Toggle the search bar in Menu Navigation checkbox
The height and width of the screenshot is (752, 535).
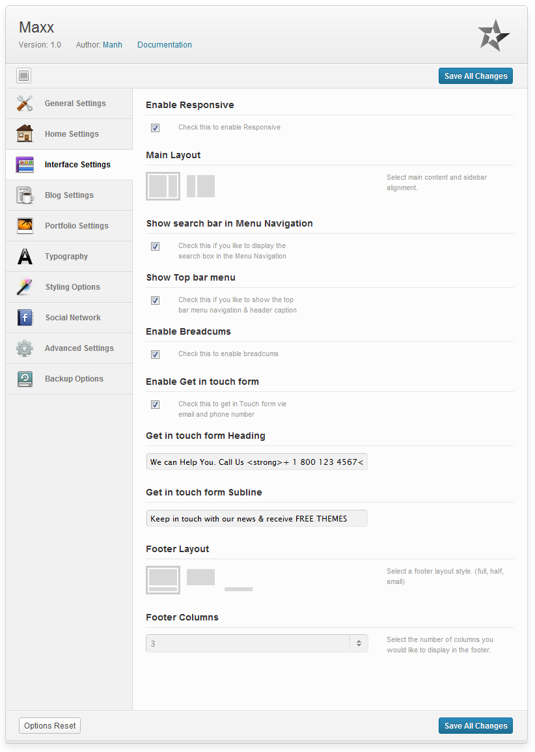coord(156,246)
